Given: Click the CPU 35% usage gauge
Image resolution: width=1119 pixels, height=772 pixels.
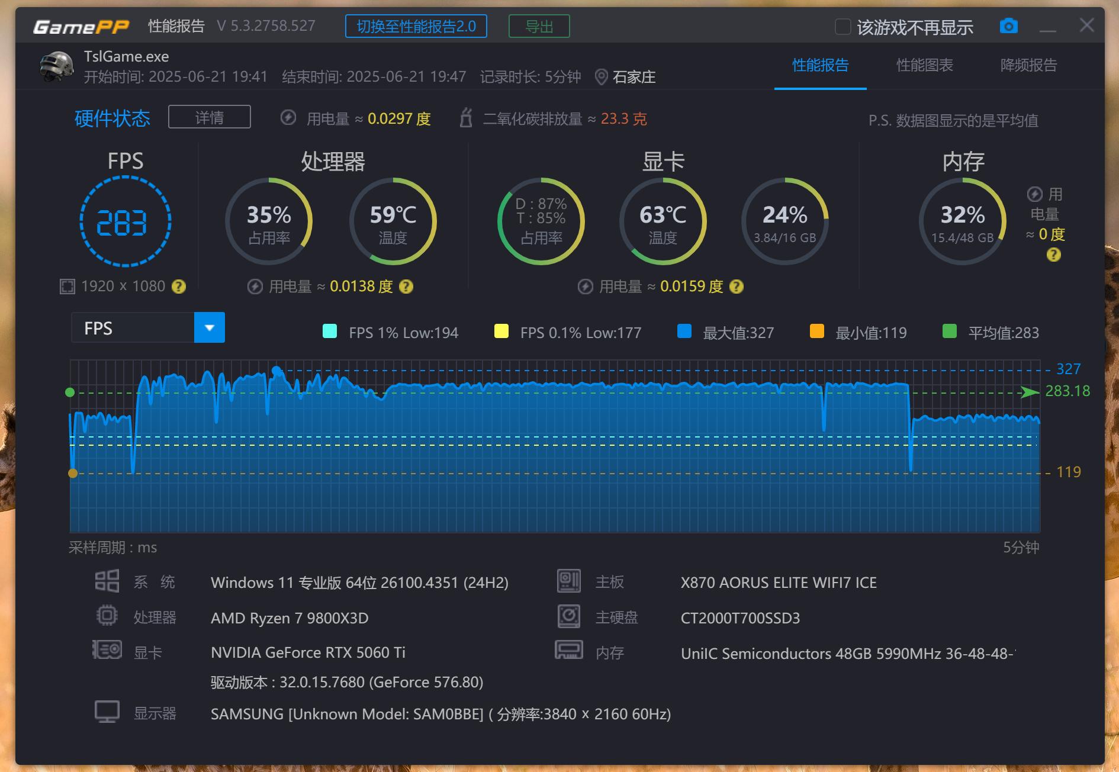Looking at the screenshot, I should pyautogui.click(x=269, y=221).
